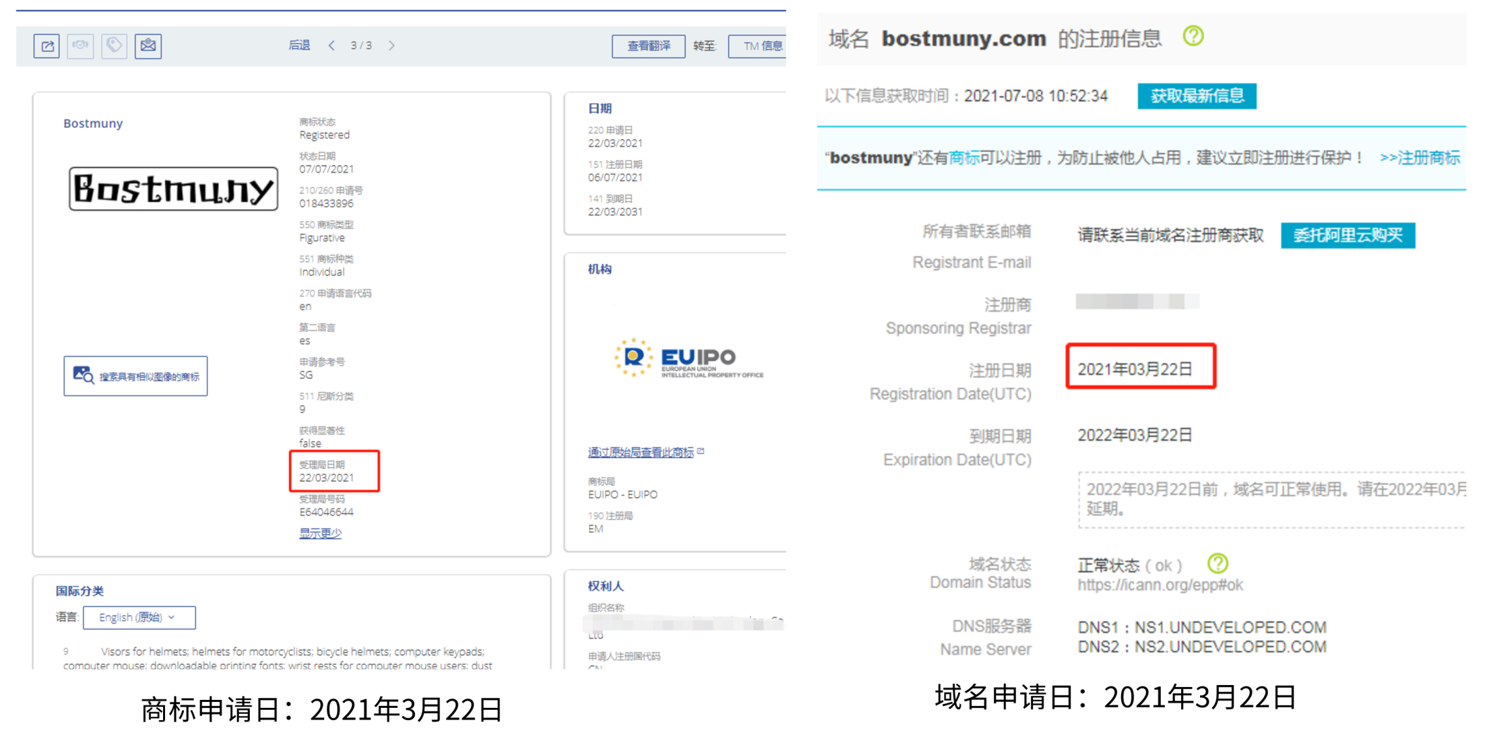Screen dimensions: 1487x743
Task: Click the Bostmuny trademark logo image
Action: [x=173, y=189]
